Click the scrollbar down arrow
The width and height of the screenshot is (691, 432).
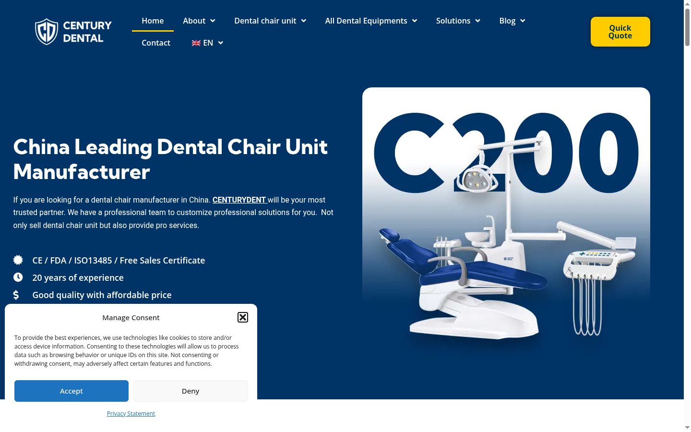click(x=687, y=427)
